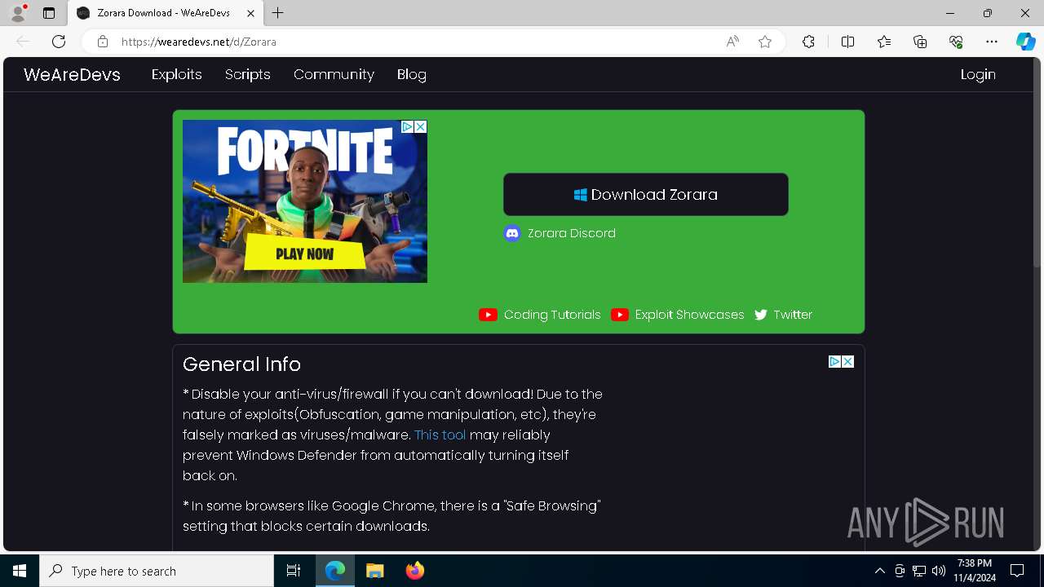Toggle Split screen view

[x=847, y=42]
